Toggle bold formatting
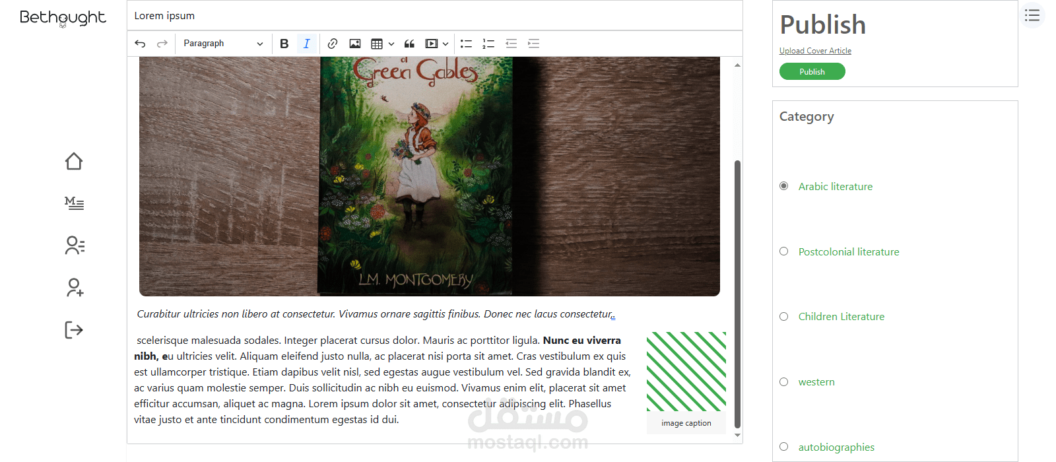Image resolution: width=1056 pixels, height=462 pixels. [x=284, y=44]
